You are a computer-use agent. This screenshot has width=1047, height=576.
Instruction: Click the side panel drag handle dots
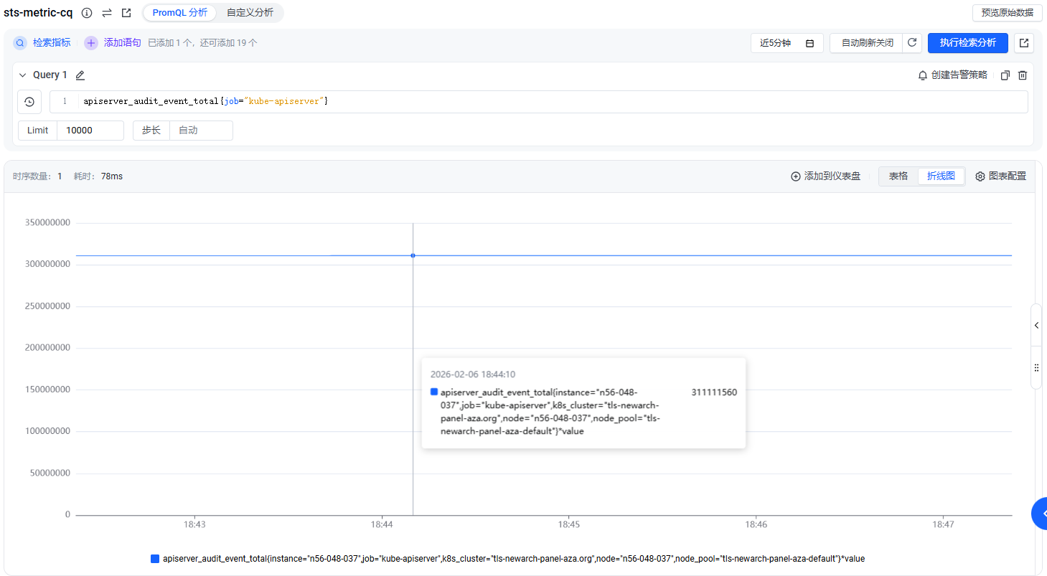1036,367
